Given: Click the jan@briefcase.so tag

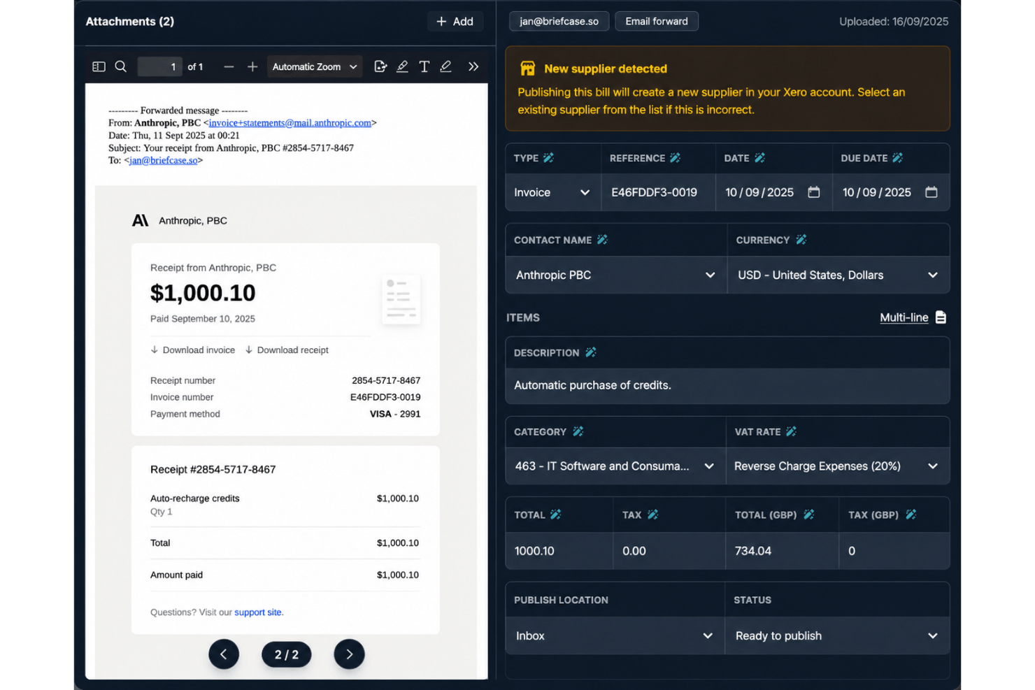Looking at the screenshot, I should [x=559, y=21].
